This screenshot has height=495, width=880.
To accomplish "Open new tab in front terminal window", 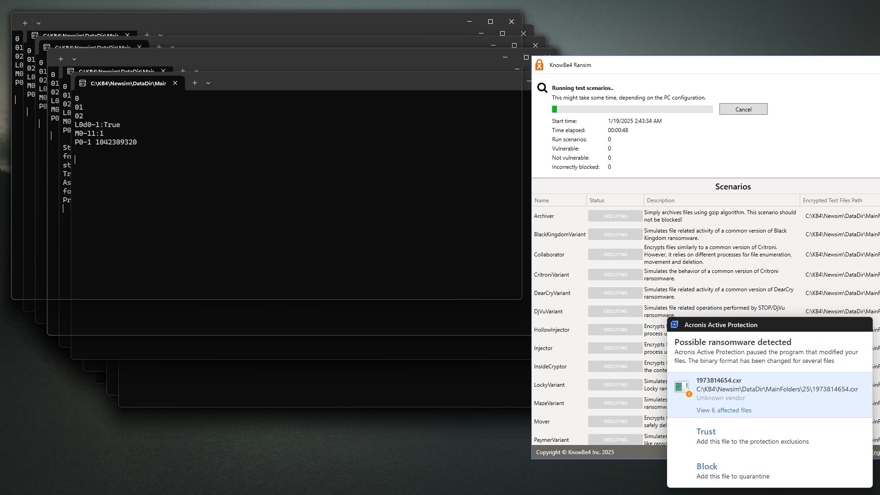I will click(195, 83).
